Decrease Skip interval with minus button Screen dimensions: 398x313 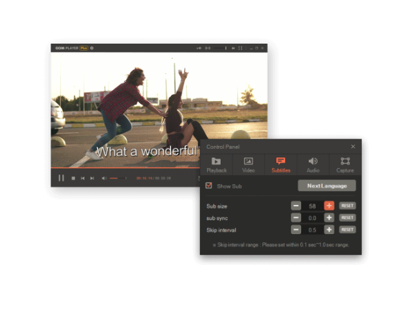tap(296, 229)
